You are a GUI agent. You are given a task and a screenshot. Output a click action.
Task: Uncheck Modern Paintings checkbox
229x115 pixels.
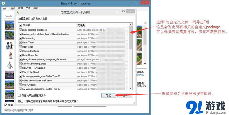pyautogui.click(x=21, y=51)
